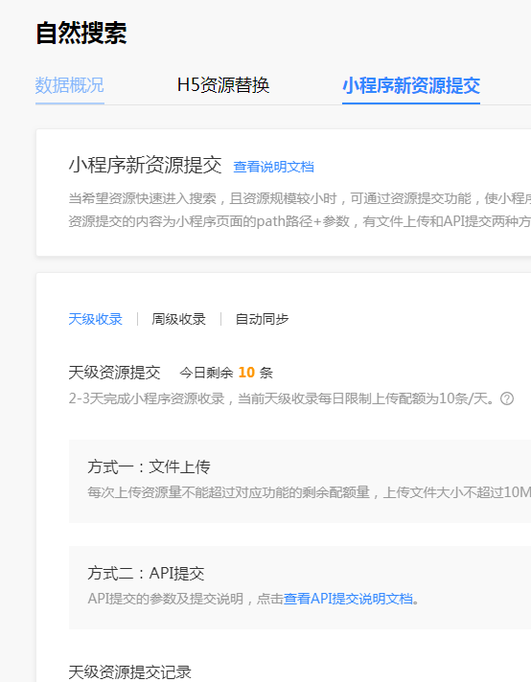Viewport: 531px width, 682px height.
Task: Select the 小程序新资源提交 tab
Action: [x=411, y=85]
